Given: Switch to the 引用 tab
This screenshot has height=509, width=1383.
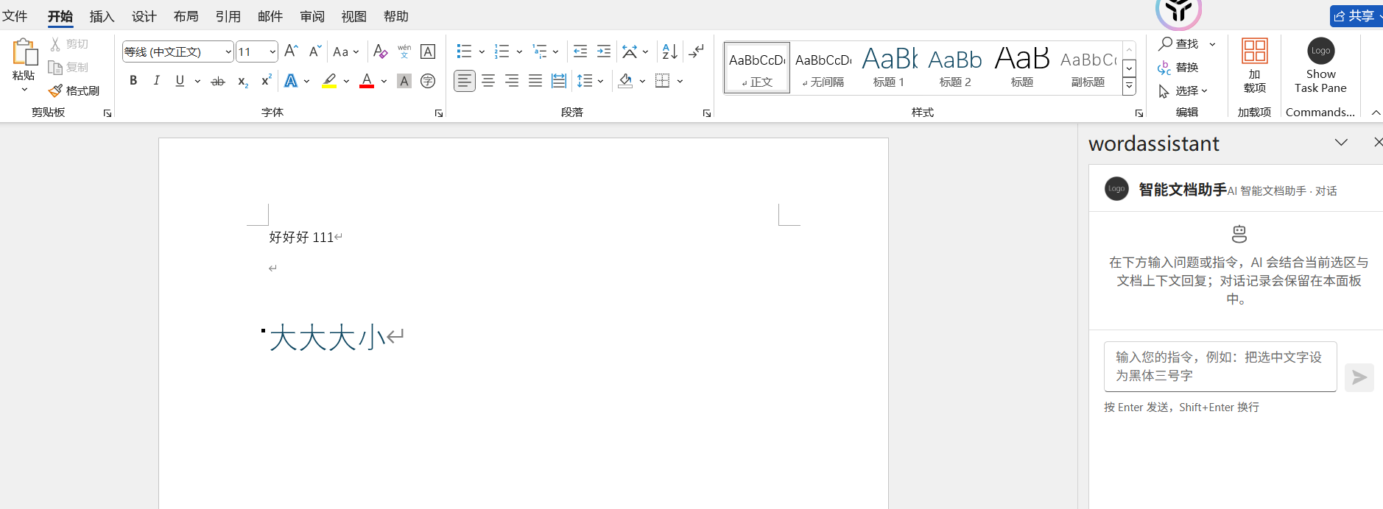Looking at the screenshot, I should coord(228,16).
